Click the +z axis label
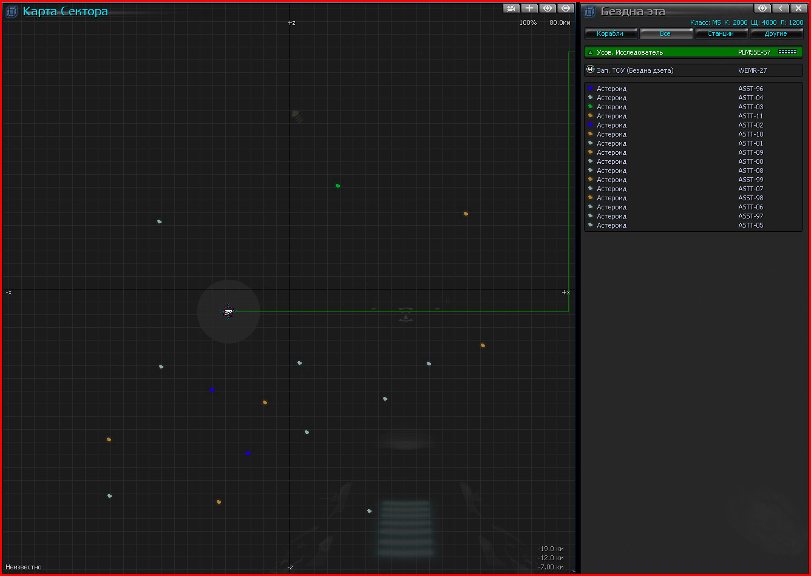811x576 pixels. (291, 22)
